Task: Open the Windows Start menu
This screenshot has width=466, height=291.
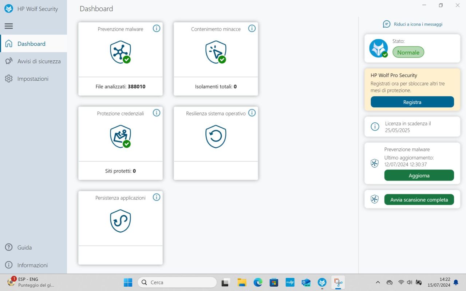Action: pyautogui.click(x=128, y=282)
